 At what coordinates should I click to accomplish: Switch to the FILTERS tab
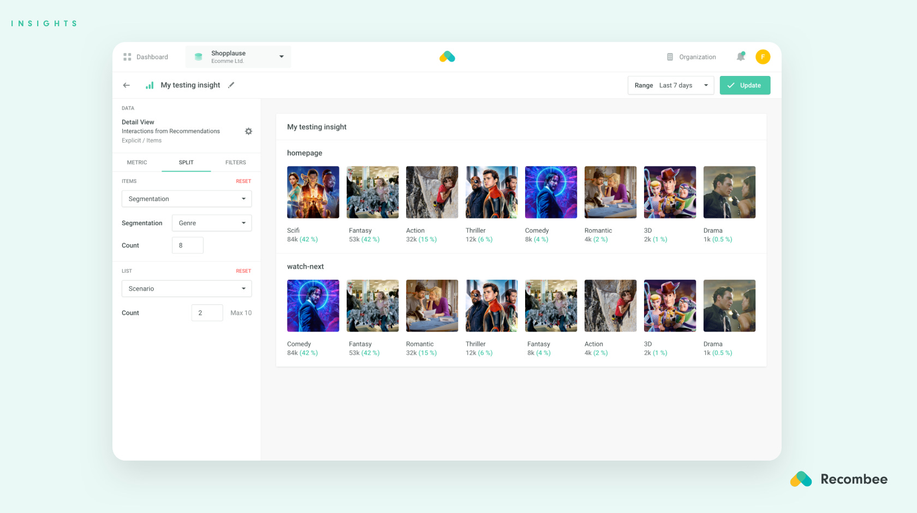point(236,162)
